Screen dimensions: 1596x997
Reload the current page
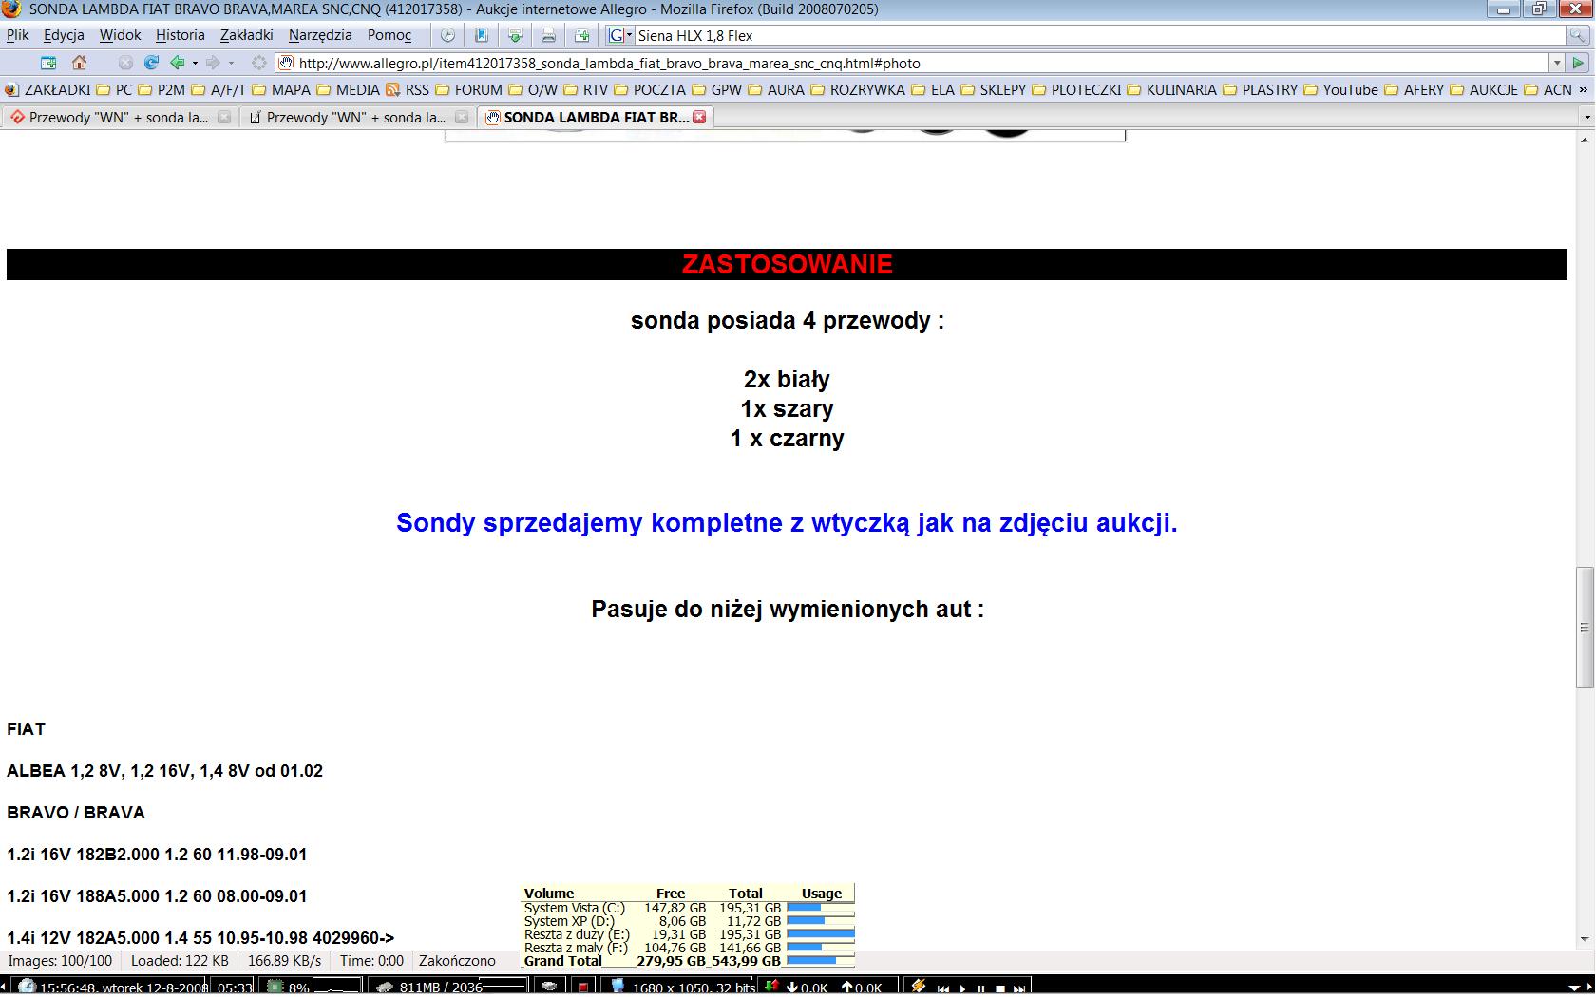[x=151, y=63]
